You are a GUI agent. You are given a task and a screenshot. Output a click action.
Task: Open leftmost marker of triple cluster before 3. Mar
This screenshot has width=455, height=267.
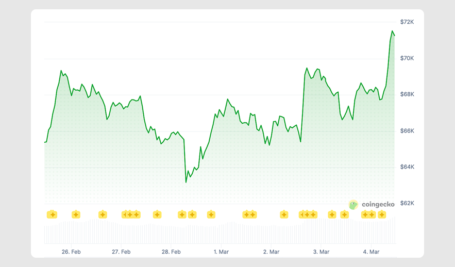(302, 214)
